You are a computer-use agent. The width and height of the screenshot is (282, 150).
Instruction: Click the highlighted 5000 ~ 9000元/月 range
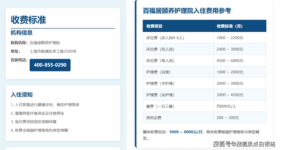pyautogui.click(x=186, y=132)
